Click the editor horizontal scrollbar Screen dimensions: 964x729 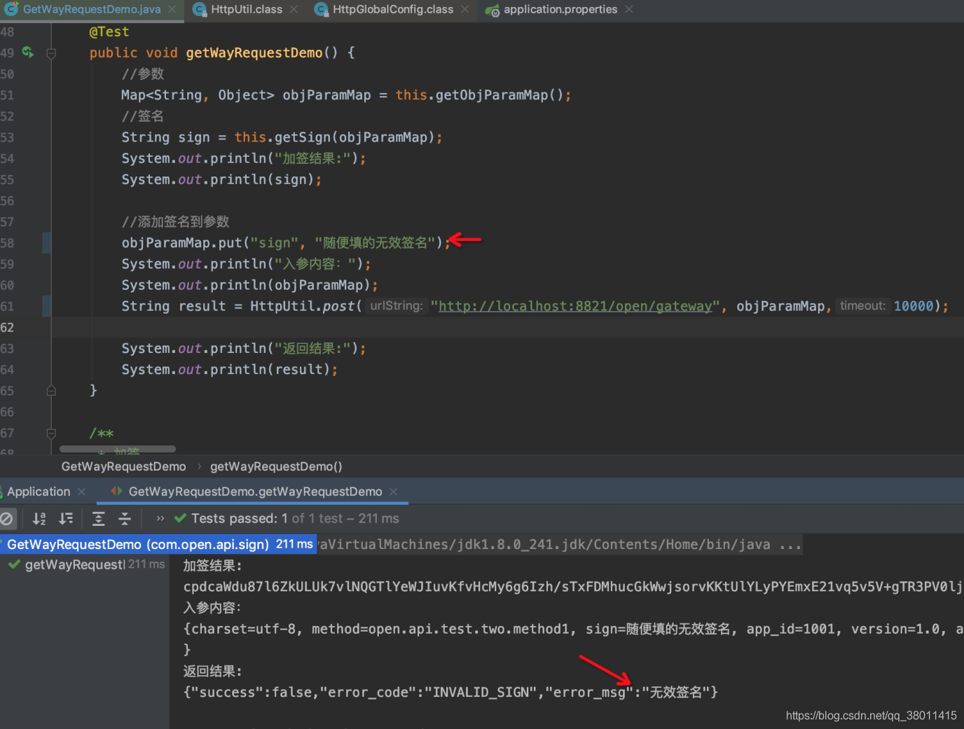118,449
